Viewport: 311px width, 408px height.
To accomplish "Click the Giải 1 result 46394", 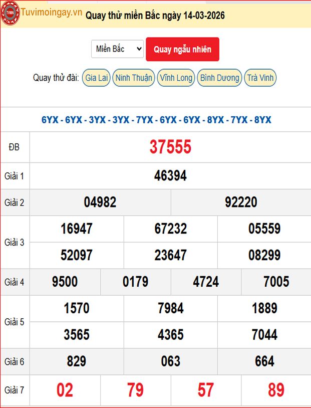I will tap(170, 175).
